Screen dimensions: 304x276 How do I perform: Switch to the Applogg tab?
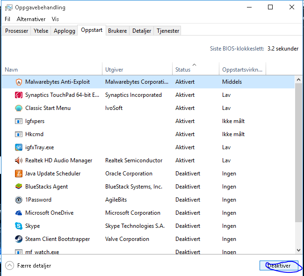(x=65, y=31)
